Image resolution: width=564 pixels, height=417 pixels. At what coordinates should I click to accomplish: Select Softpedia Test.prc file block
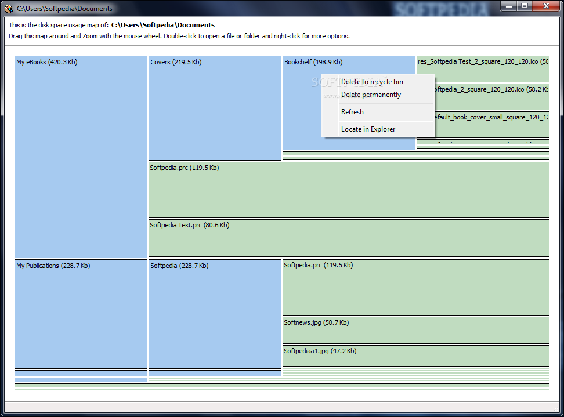point(349,238)
